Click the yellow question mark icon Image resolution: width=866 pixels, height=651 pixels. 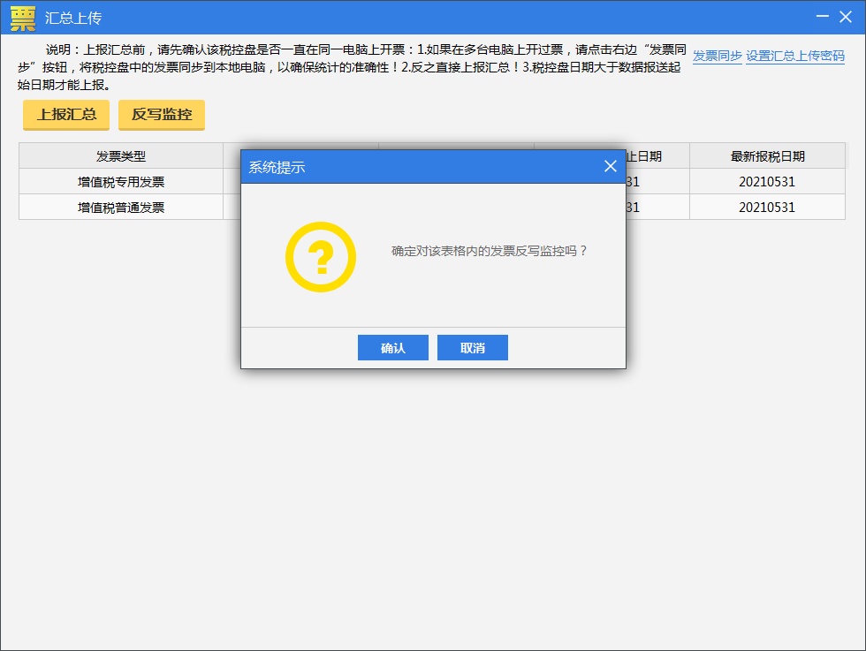tap(321, 256)
